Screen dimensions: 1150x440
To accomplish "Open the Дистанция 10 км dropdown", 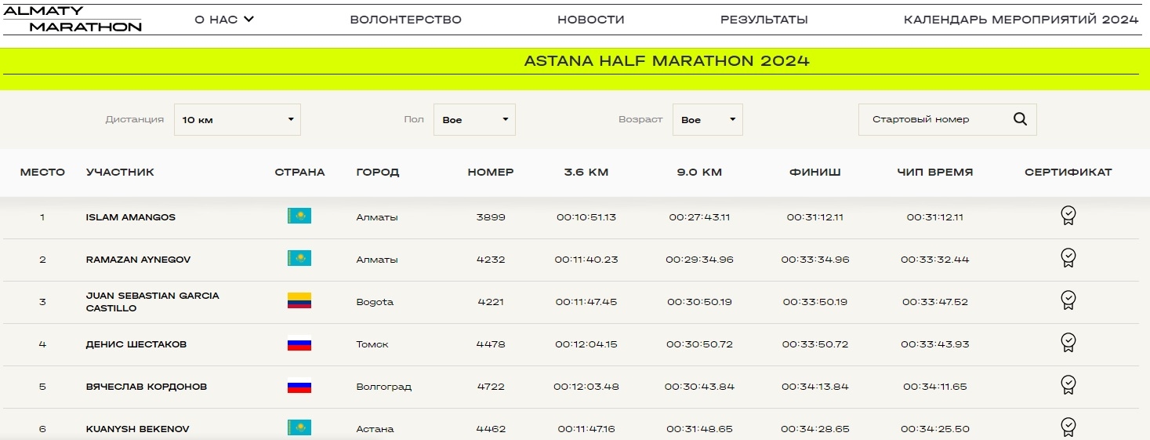I will [x=237, y=120].
